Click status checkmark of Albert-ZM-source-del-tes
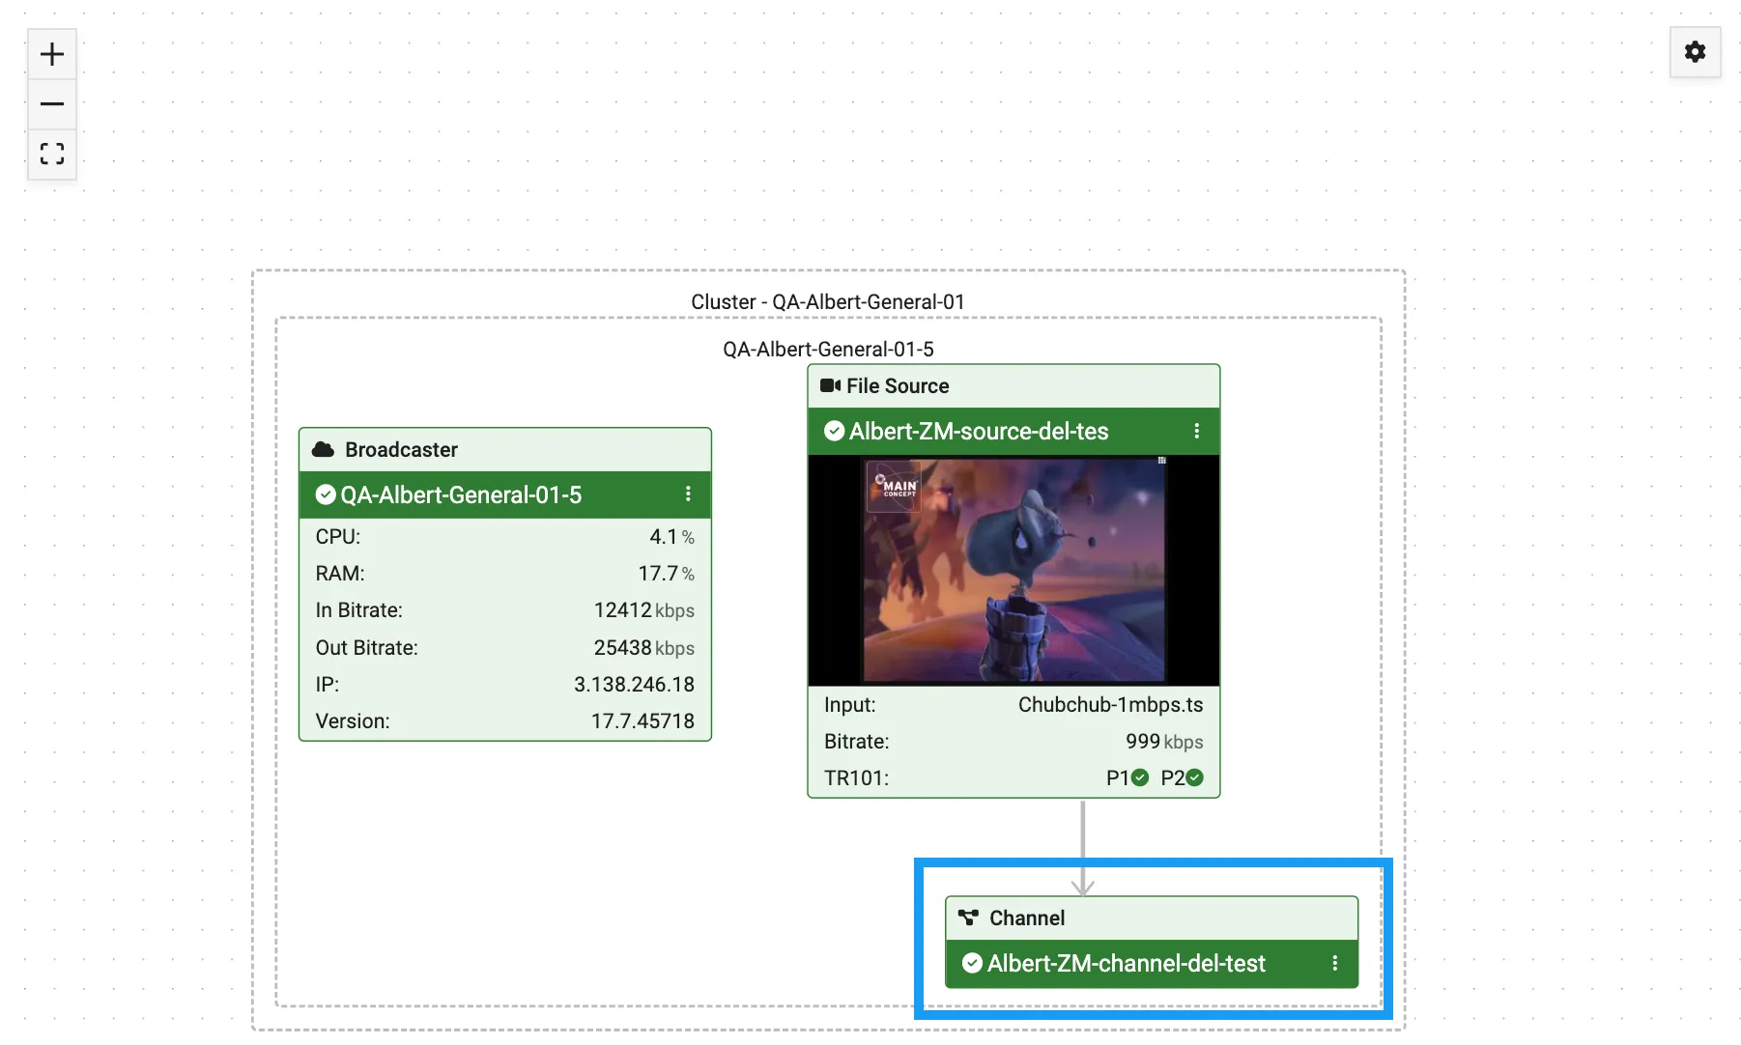Viewport: 1741px width, 1045px height. pyautogui.click(x=834, y=431)
